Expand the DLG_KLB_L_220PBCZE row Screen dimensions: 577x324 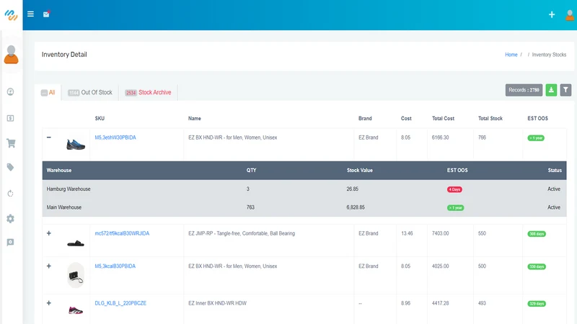[48, 303]
